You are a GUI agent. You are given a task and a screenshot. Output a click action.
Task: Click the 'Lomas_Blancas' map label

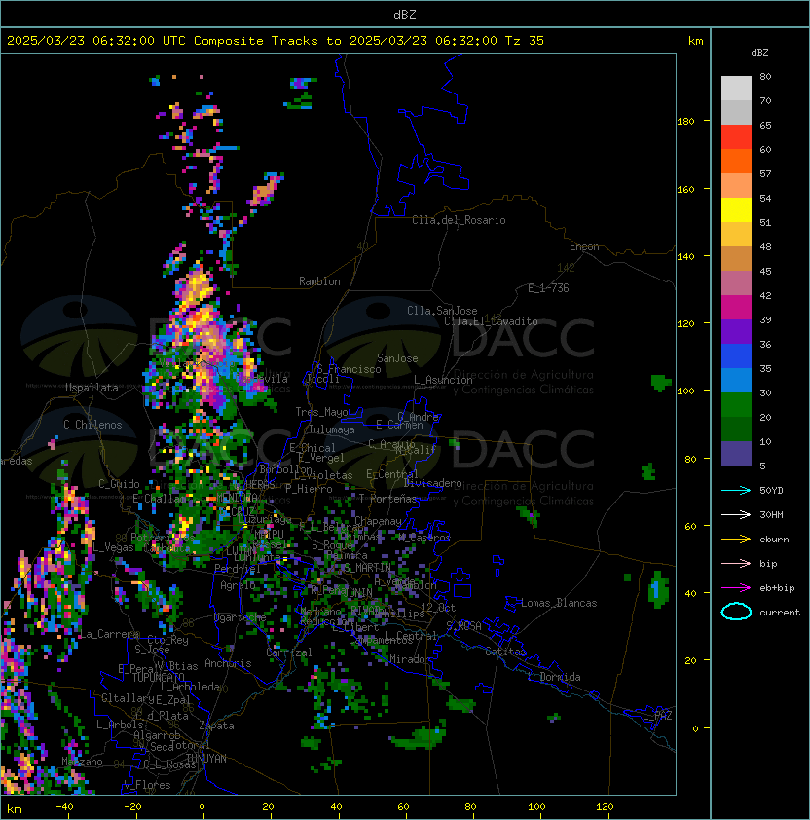click(559, 603)
